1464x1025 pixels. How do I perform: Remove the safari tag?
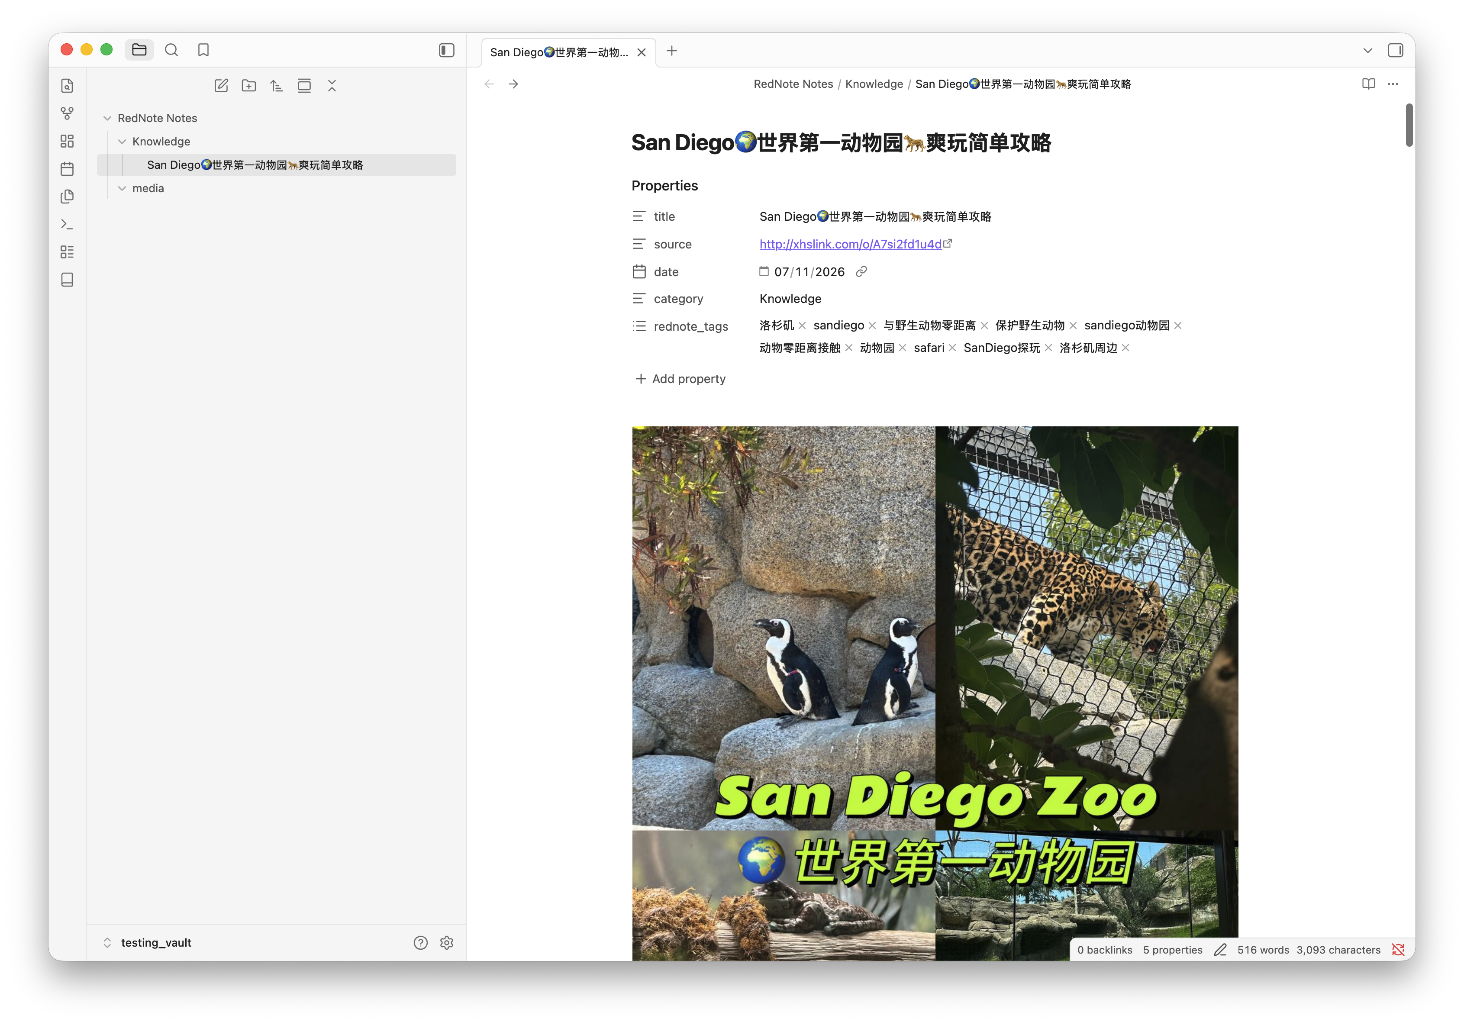click(x=952, y=348)
